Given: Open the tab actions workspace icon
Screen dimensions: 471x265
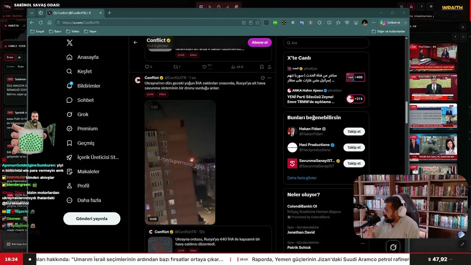Looking at the screenshot, I should (40, 13).
